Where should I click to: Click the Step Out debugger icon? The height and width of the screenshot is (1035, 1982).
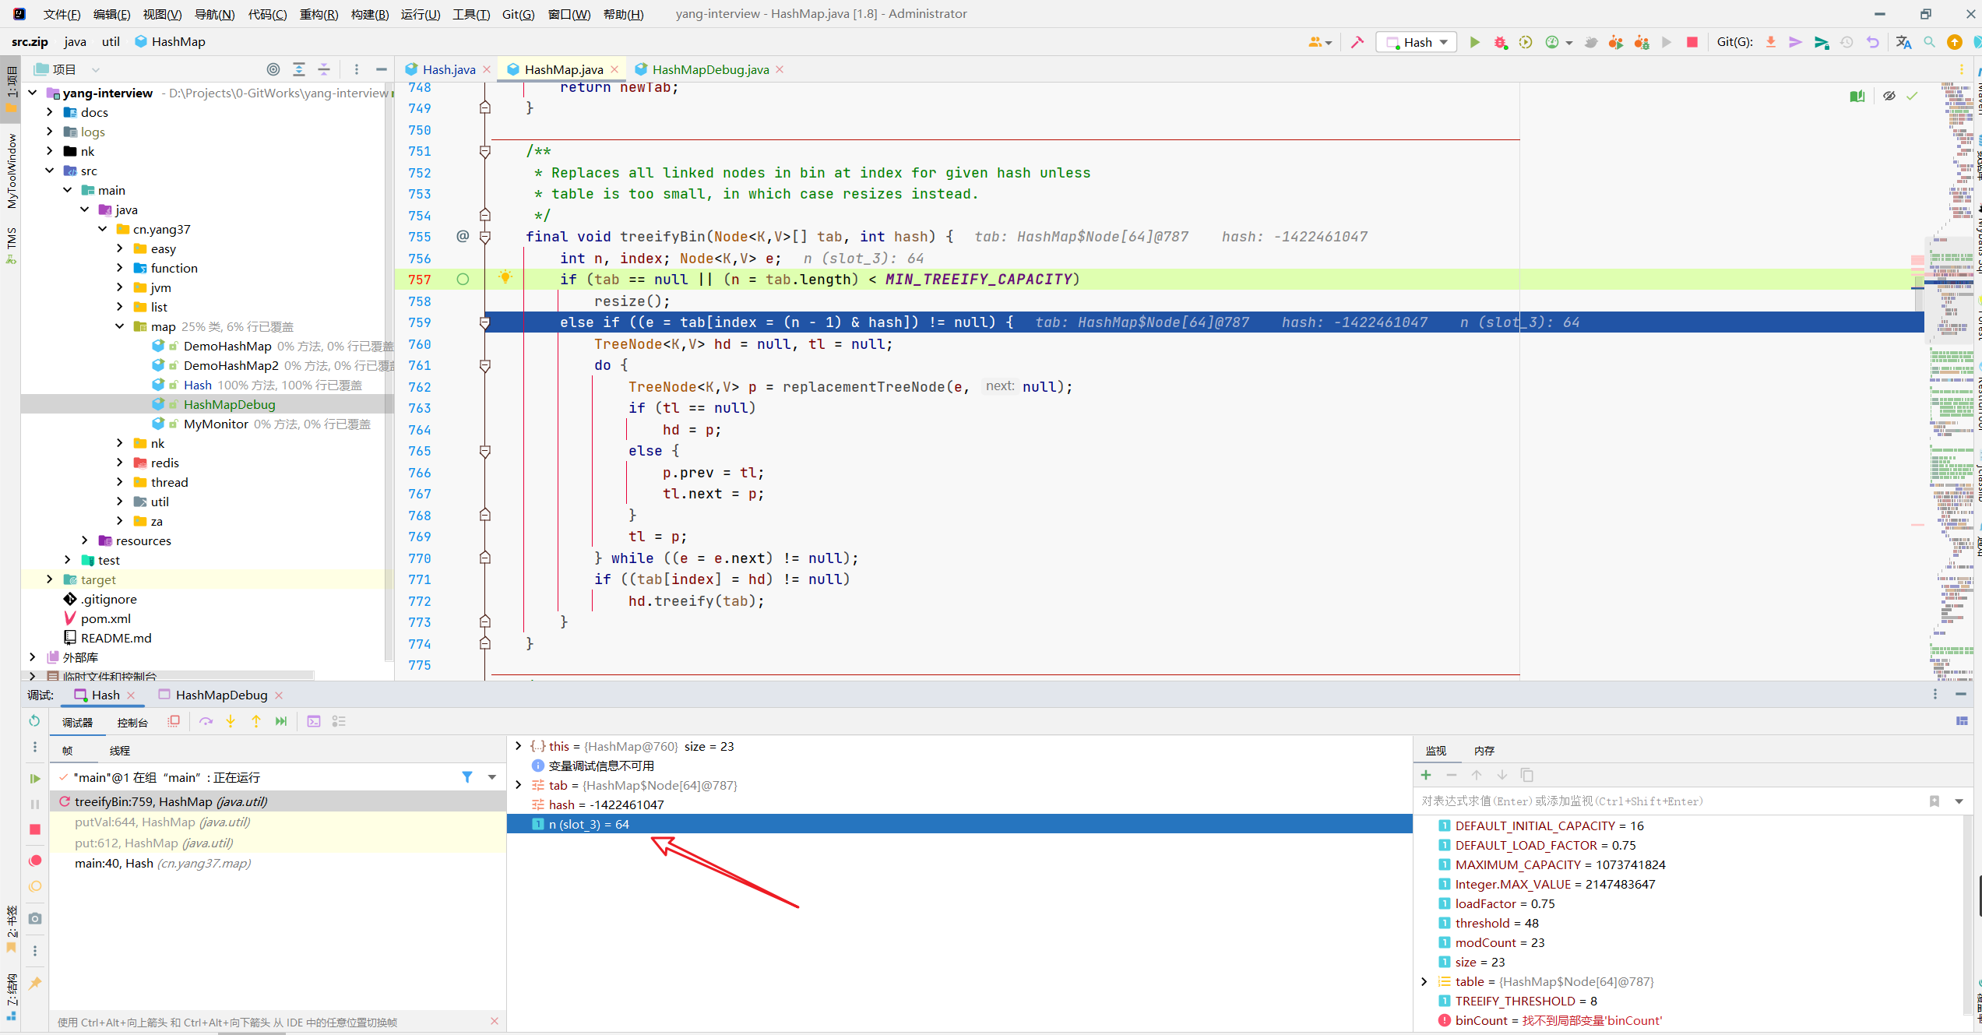click(256, 721)
